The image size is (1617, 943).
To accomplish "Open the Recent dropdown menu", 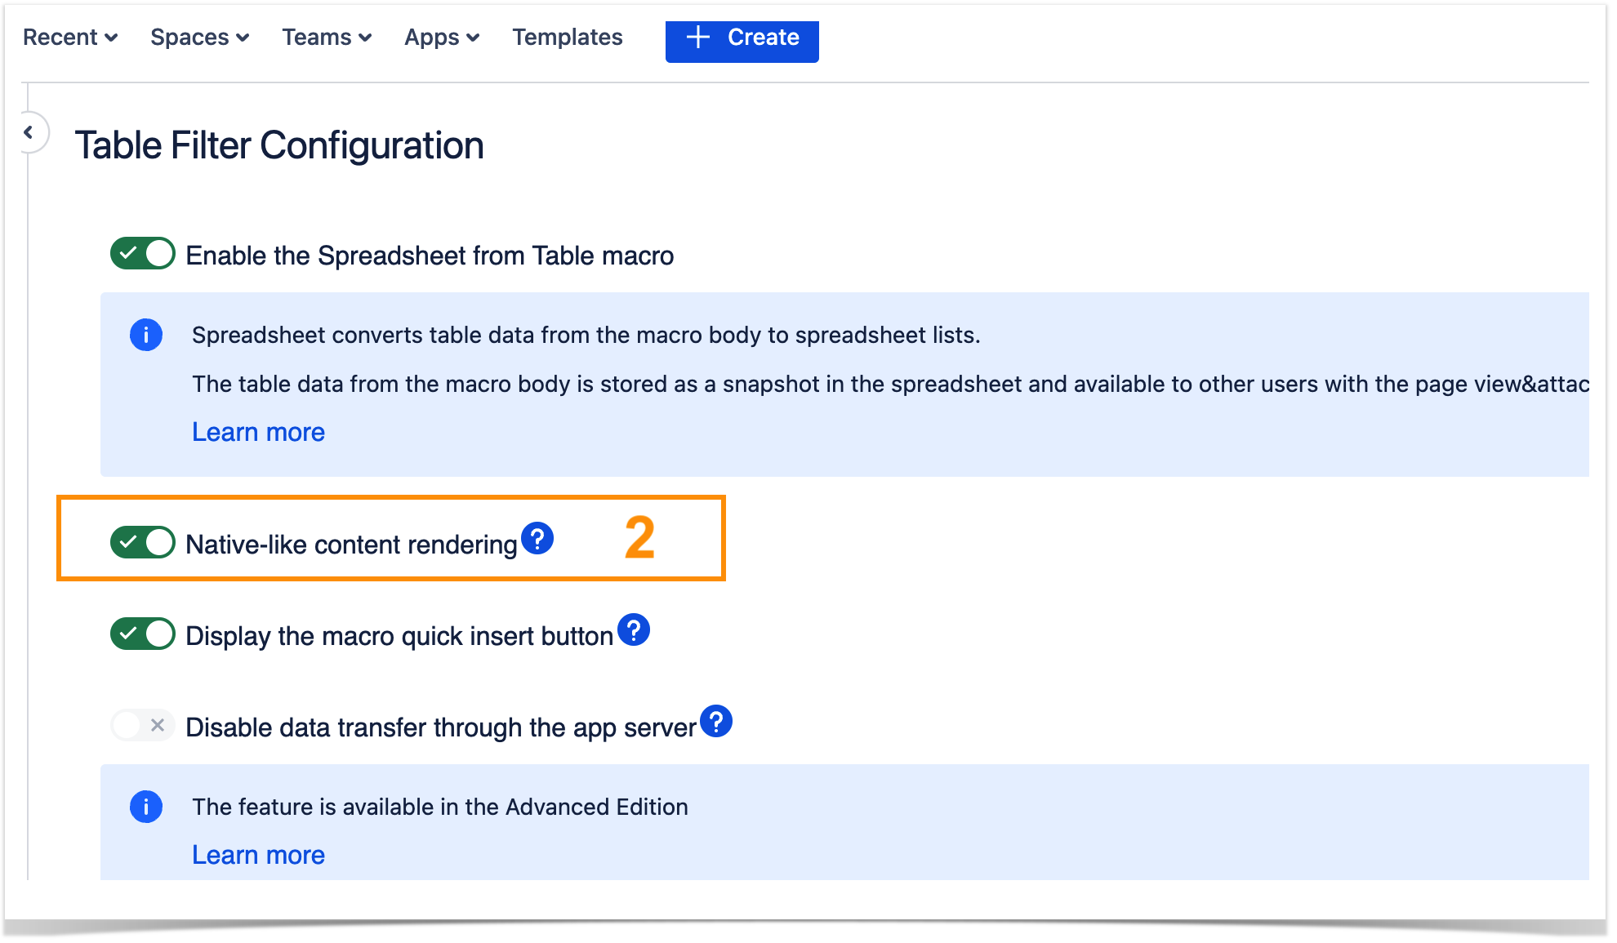I will pyautogui.click(x=70, y=38).
